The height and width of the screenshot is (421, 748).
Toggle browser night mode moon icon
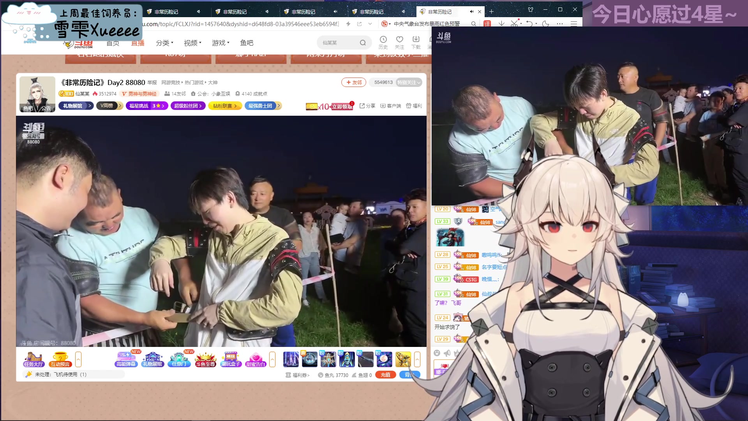point(545,24)
